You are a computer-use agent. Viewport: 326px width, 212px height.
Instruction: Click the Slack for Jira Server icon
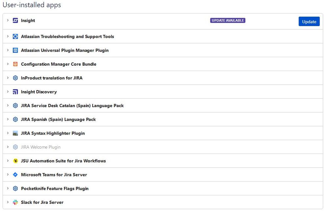pyautogui.click(x=15, y=202)
